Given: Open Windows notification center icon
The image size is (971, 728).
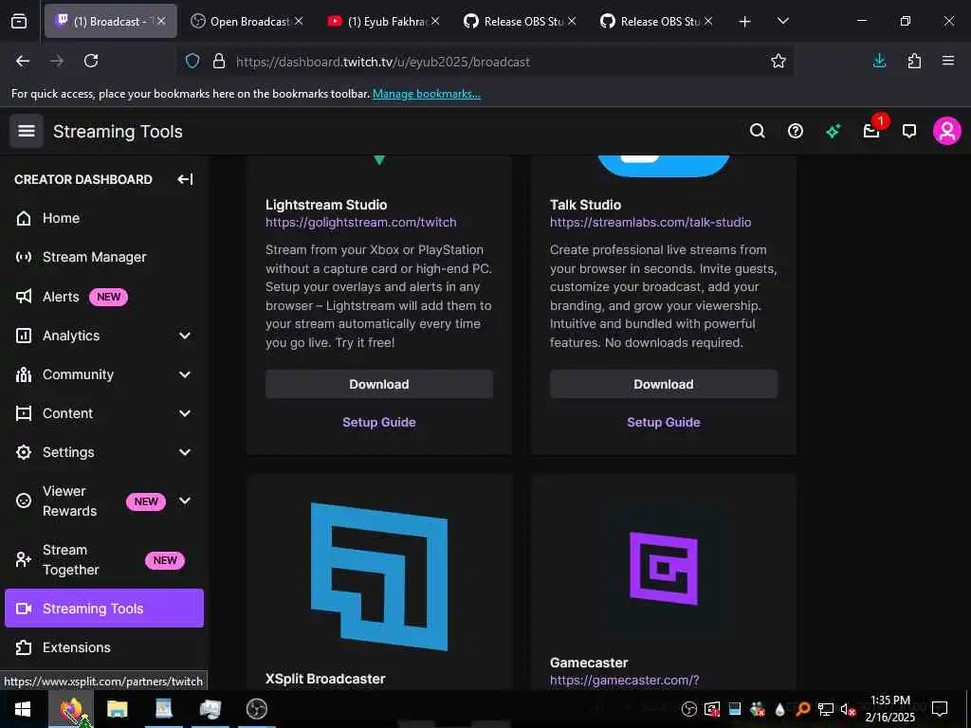Looking at the screenshot, I should (x=940, y=709).
